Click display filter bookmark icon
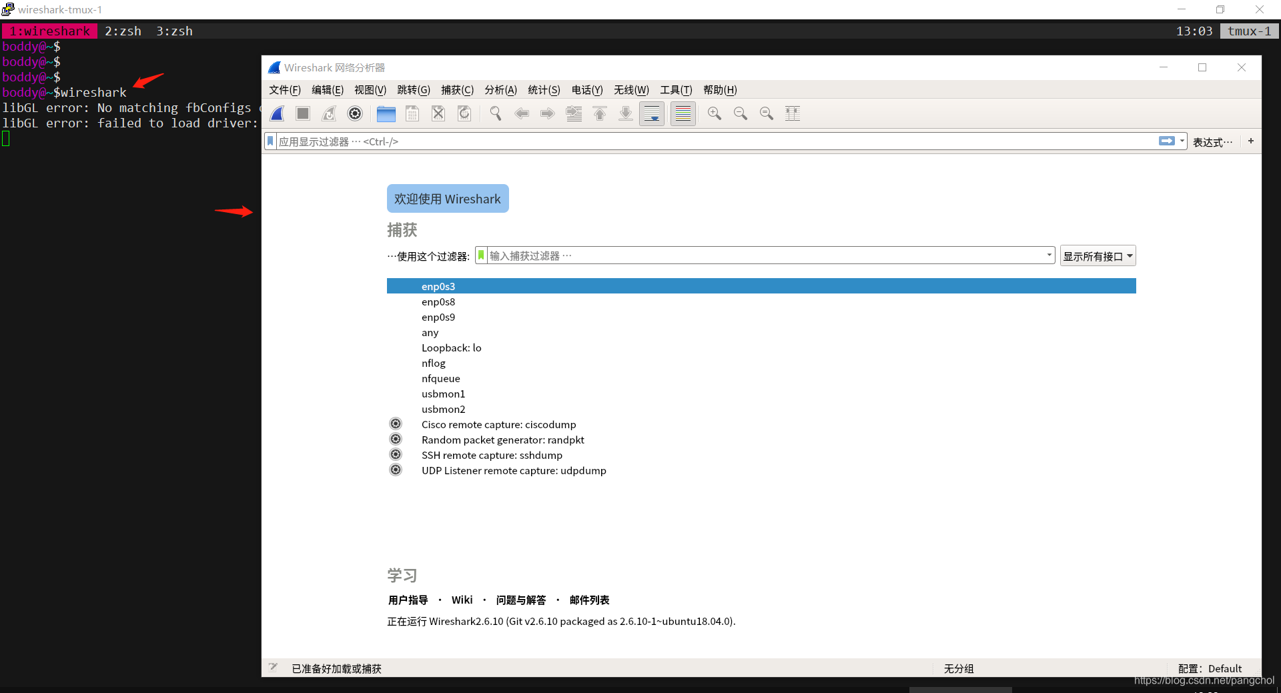The image size is (1281, 693). click(270, 141)
